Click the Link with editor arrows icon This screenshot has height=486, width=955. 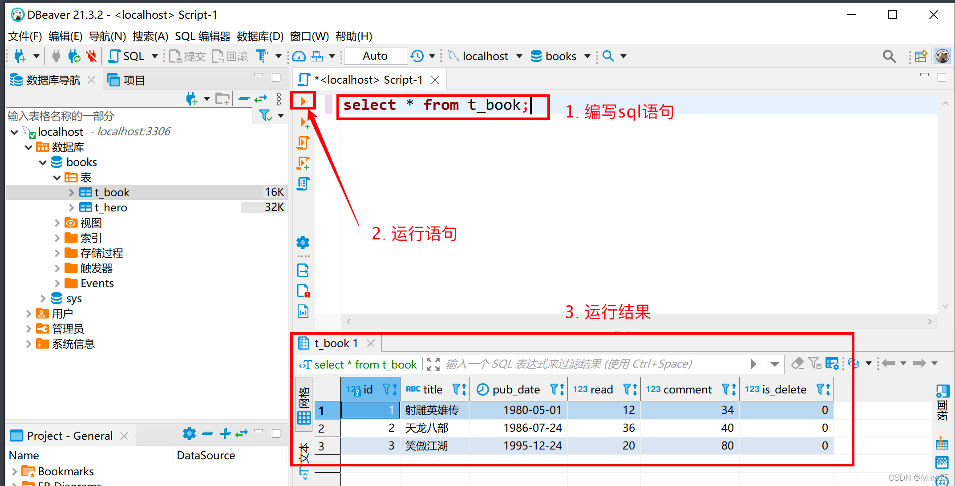[261, 99]
